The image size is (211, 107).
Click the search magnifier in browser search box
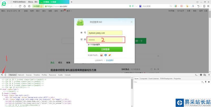pos(171,6)
